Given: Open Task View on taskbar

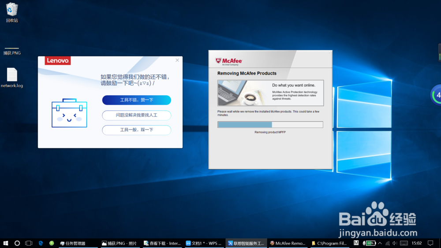Looking at the screenshot, I should [29, 243].
